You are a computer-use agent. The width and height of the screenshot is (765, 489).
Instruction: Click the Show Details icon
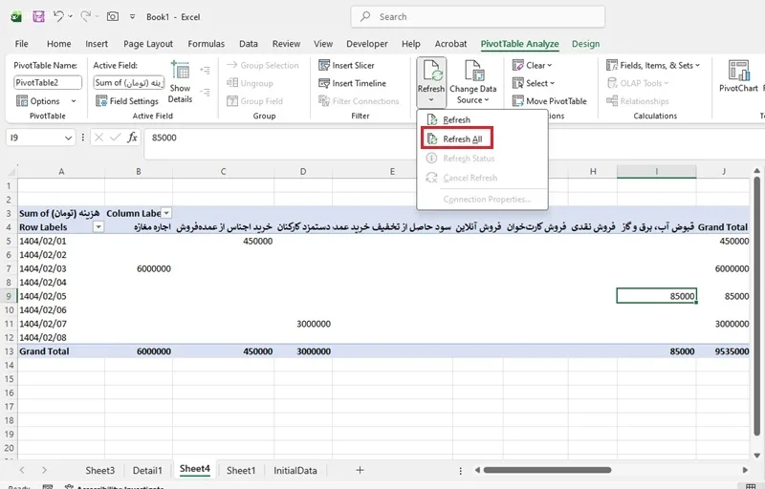point(180,71)
